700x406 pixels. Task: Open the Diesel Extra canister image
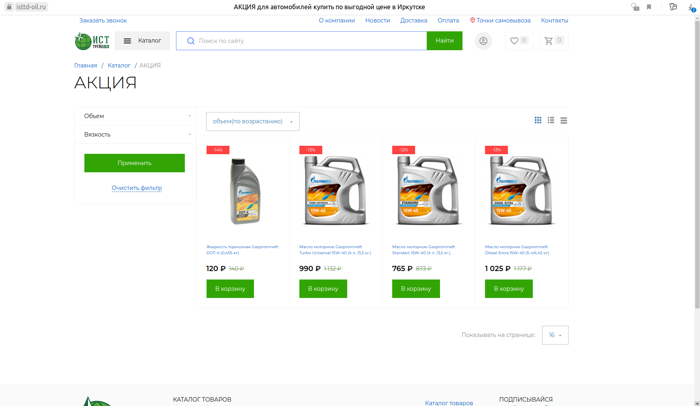point(521,190)
